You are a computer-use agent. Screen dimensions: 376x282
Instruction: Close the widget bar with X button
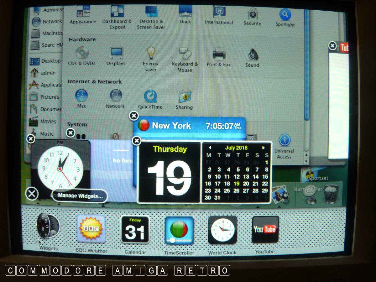pyautogui.click(x=32, y=194)
